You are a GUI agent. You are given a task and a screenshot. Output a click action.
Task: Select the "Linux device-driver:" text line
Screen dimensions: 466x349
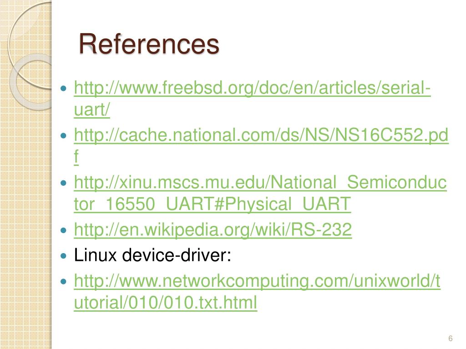tap(152, 255)
